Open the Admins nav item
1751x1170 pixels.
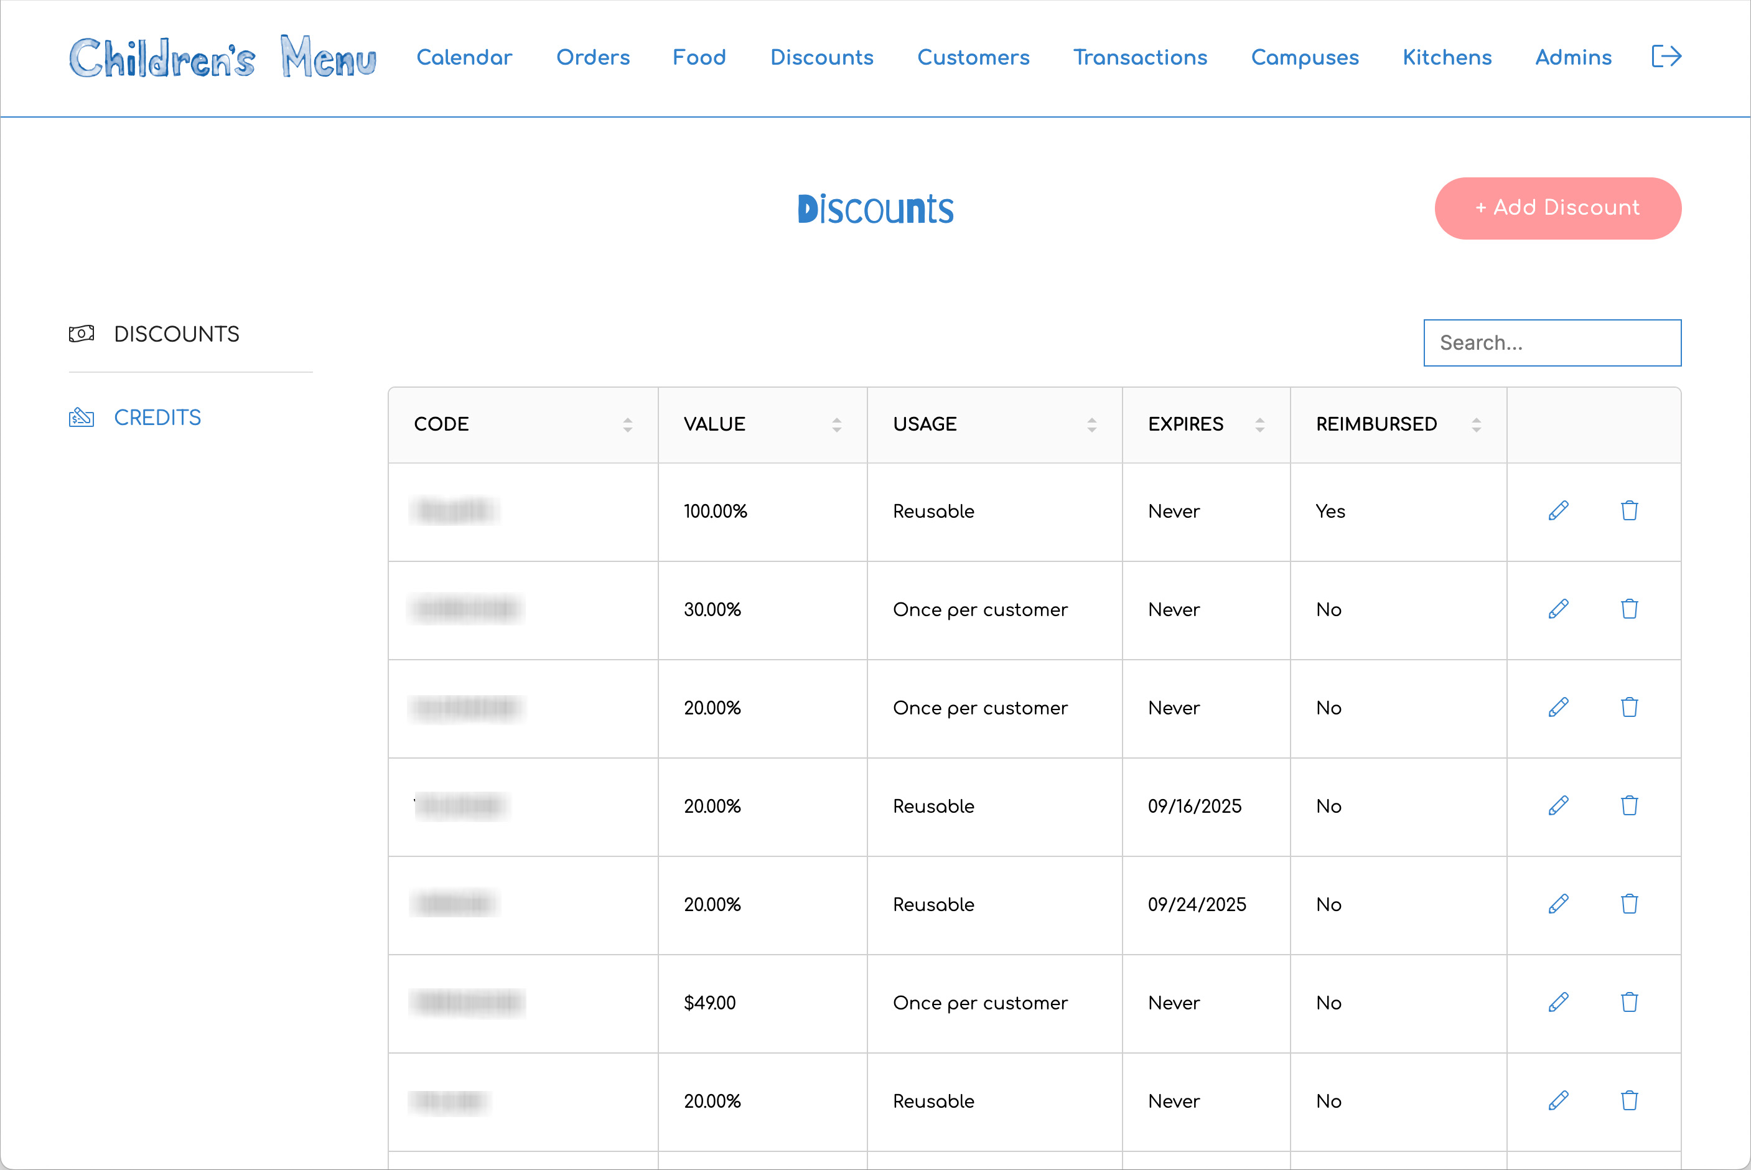click(1574, 57)
